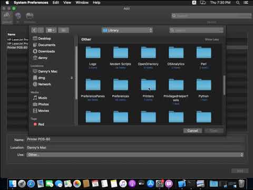Open Music app from the Dock

(x=123, y=184)
